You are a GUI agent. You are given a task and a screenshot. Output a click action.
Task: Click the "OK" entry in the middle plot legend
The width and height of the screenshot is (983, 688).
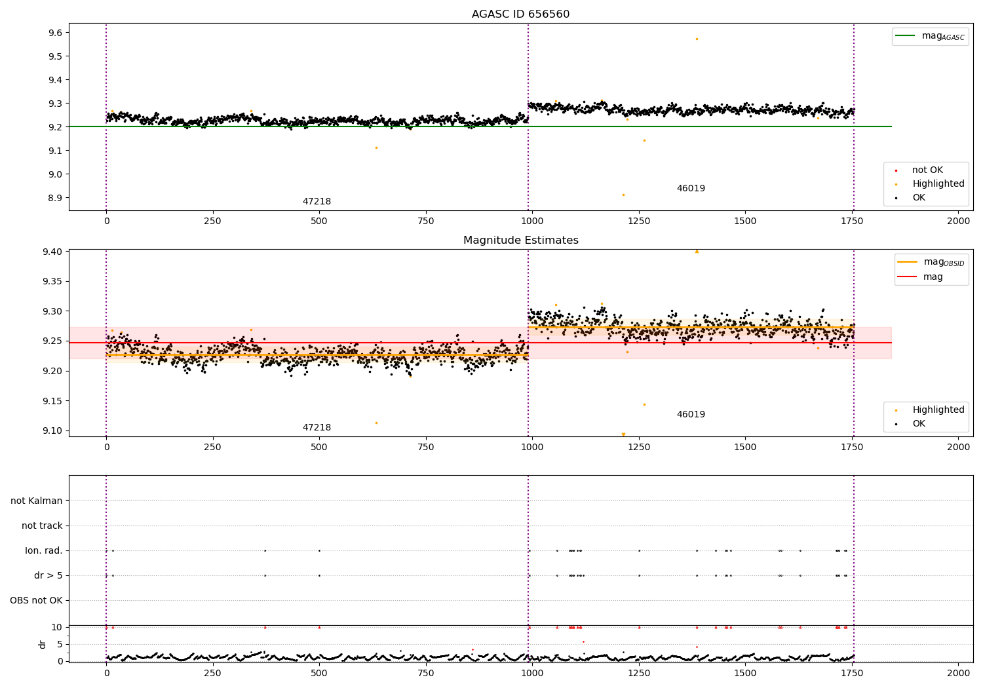point(919,424)
